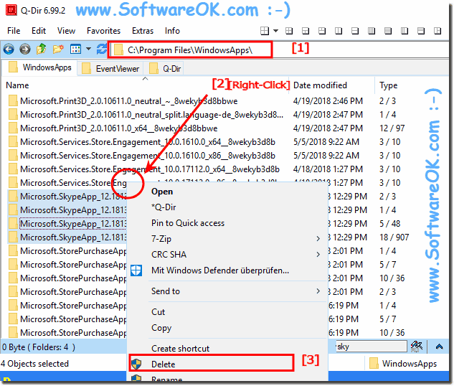This screenshot has height=386, width=454.
Task: Open the Edit menu
Action: pos(39,31)
